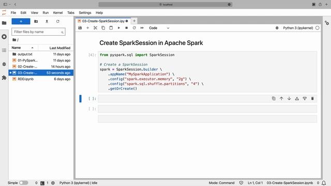Sort files by Name column

pos(23,48)
